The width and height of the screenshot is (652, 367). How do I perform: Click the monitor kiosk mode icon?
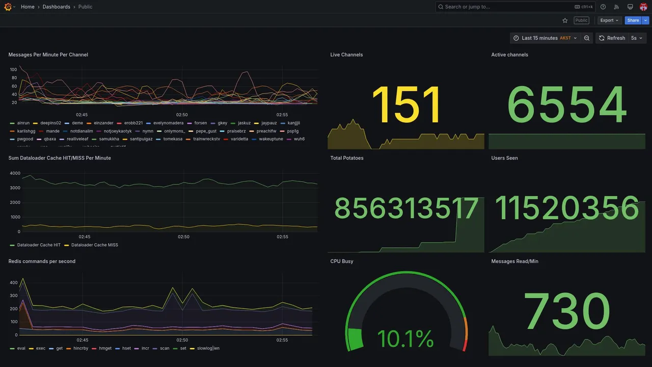[x=630, y=7]
